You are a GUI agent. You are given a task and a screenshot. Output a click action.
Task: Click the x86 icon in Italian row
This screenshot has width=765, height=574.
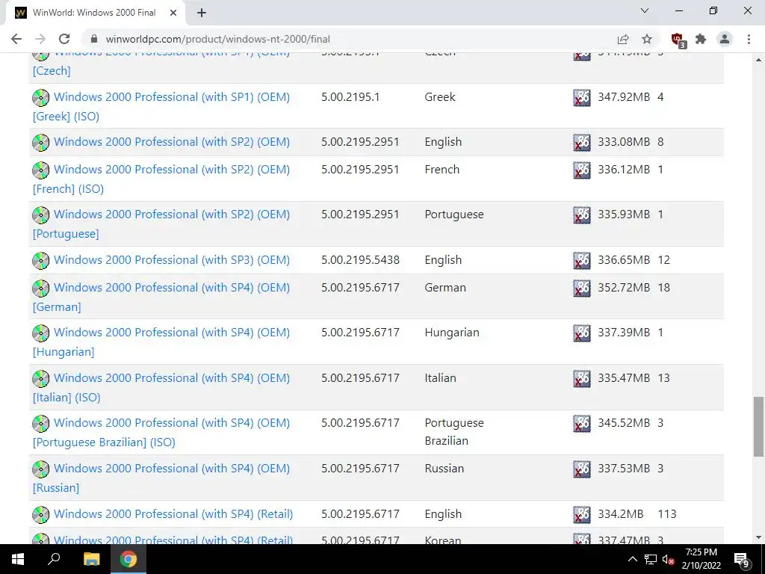[582, 379]
